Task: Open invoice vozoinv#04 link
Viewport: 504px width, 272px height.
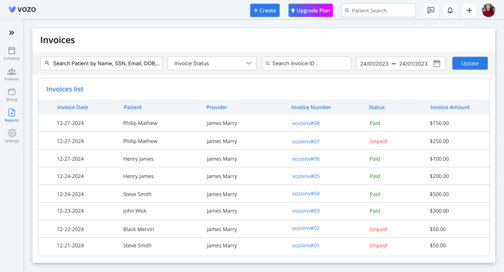Action: tap(306, 193)
